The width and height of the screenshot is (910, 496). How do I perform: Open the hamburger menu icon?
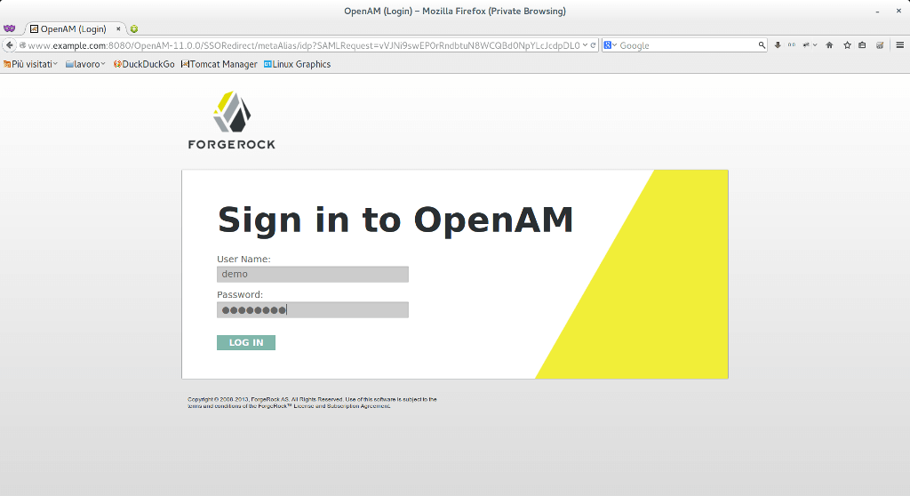[x=900, y=45]
